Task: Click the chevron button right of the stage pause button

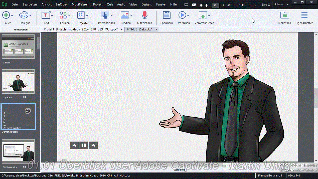Action: [x=93, y=145]
